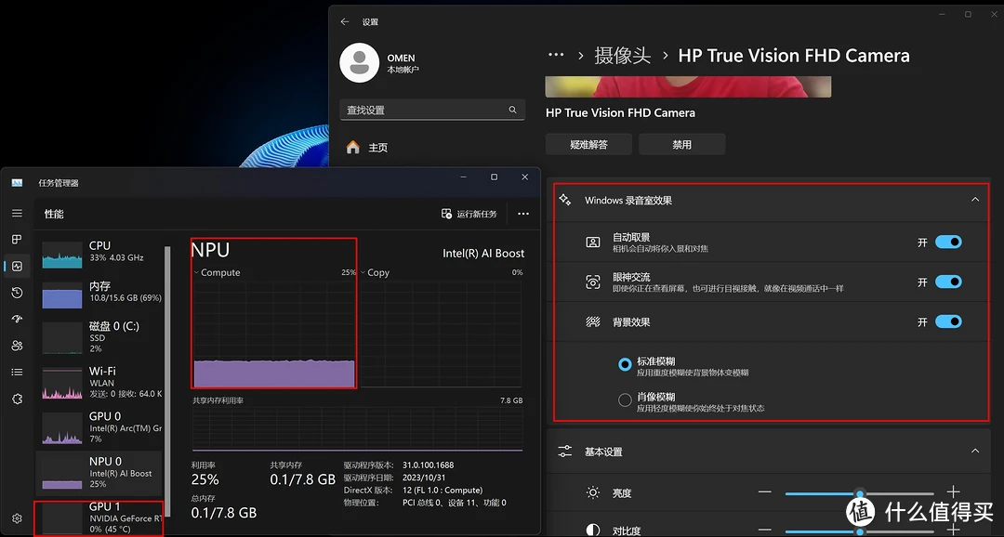Turn off 背景效果 toggle

[x=948, y=321]
